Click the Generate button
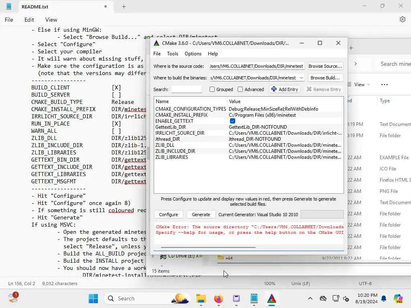The height and width of the screenshot is (308, 411). coord(201,215)
